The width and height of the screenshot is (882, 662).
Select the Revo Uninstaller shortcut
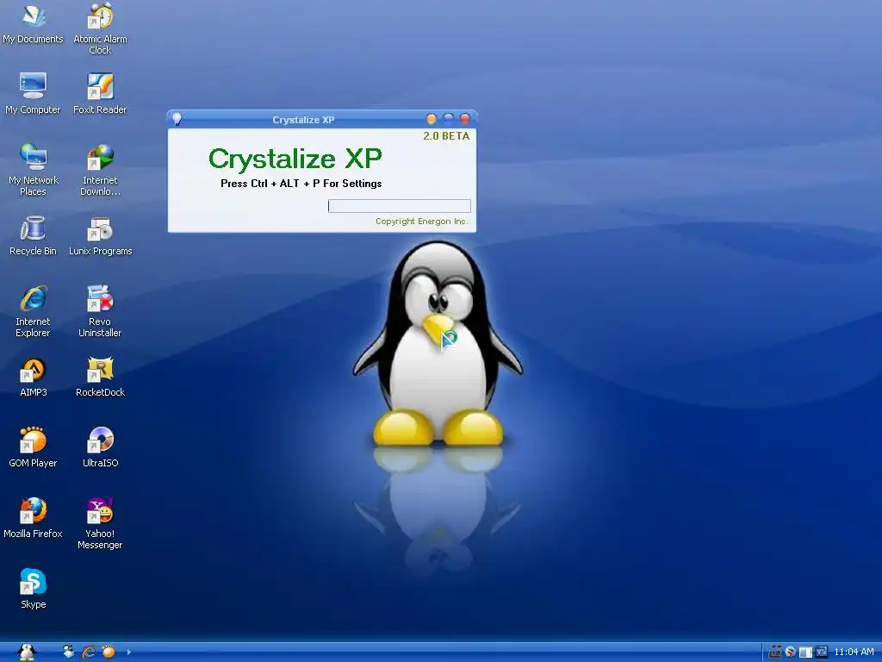coord(100,310)
